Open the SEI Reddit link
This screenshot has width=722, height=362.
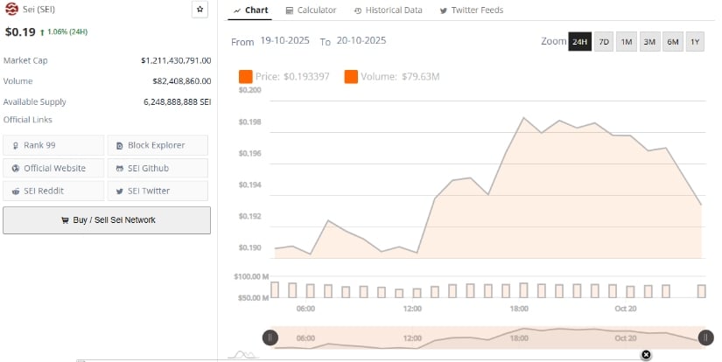click(x=53, y=191)
